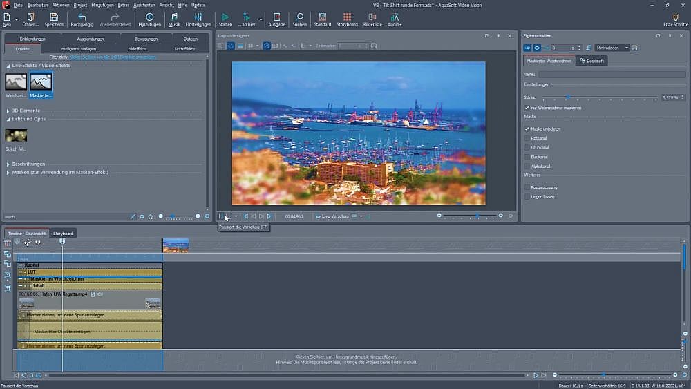Open the Assistenten menu
Image resolution: width=691 pixels, height=389 pixels.
point(144,5)
